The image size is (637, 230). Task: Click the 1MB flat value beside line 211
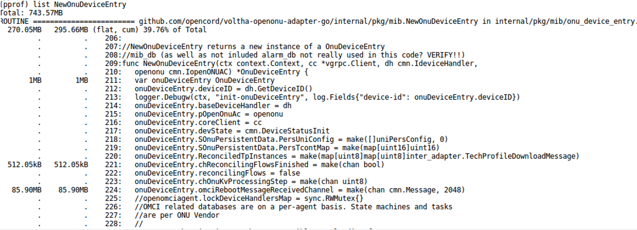click(35, 80)
